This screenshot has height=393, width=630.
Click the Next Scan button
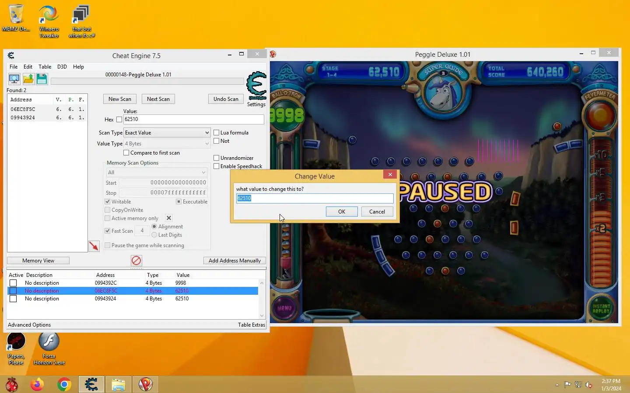[158, 99]
